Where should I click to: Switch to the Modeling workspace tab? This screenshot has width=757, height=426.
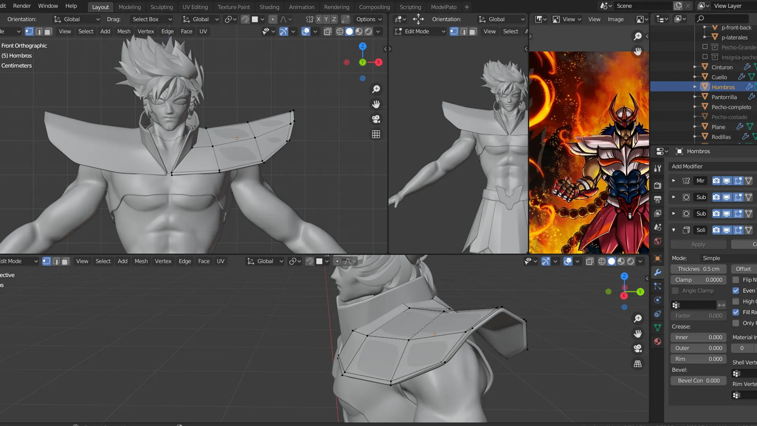[x=129, y=7]
